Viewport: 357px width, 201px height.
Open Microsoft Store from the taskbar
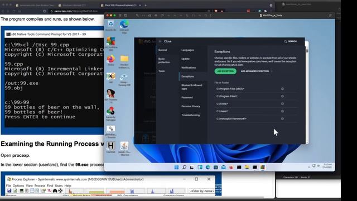216,167
